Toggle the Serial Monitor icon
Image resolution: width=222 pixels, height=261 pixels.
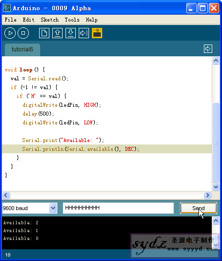click(97, 33)
